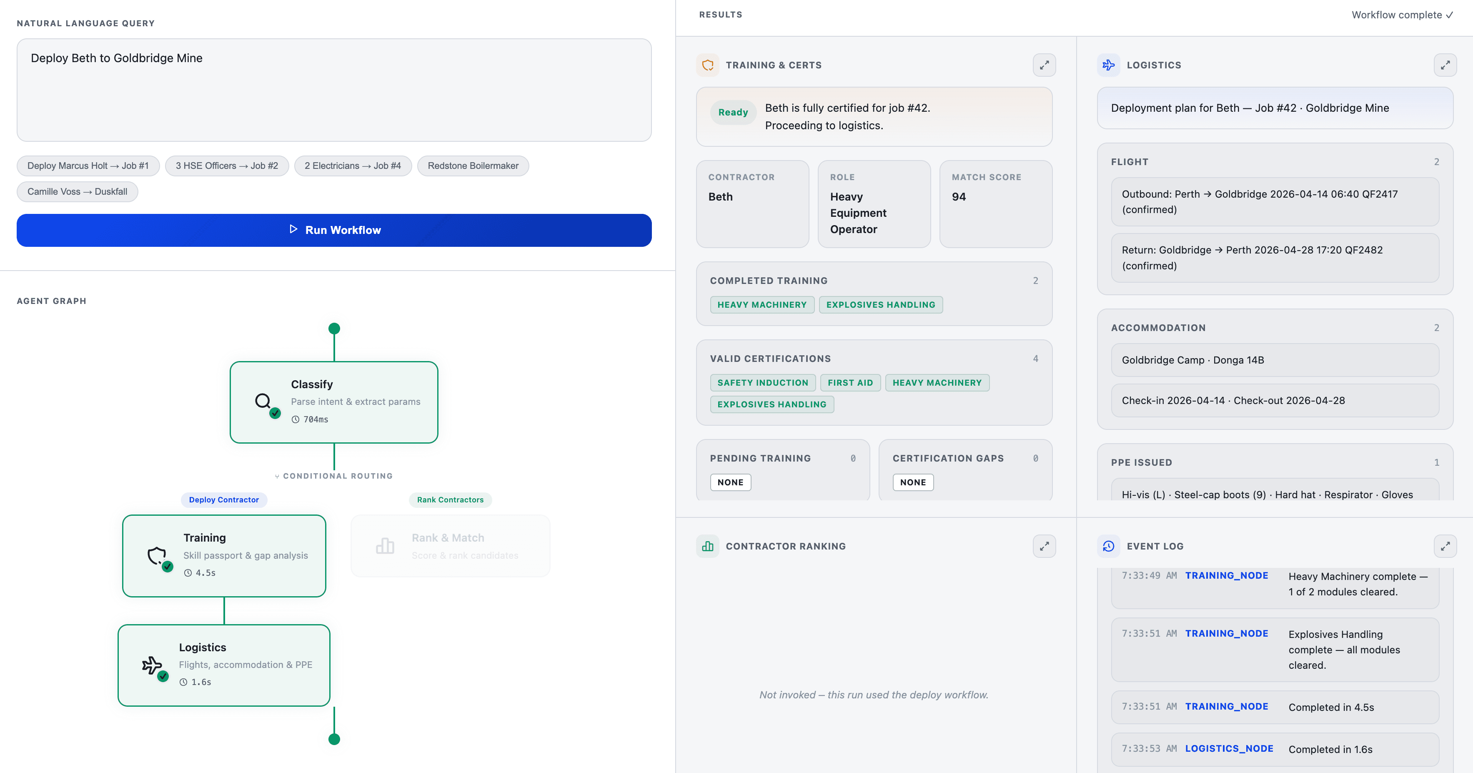Image resolution: width=1473 pixels, height=773 pixels.
Task: Click the Event Log history icon
Action: point(1108,547)
